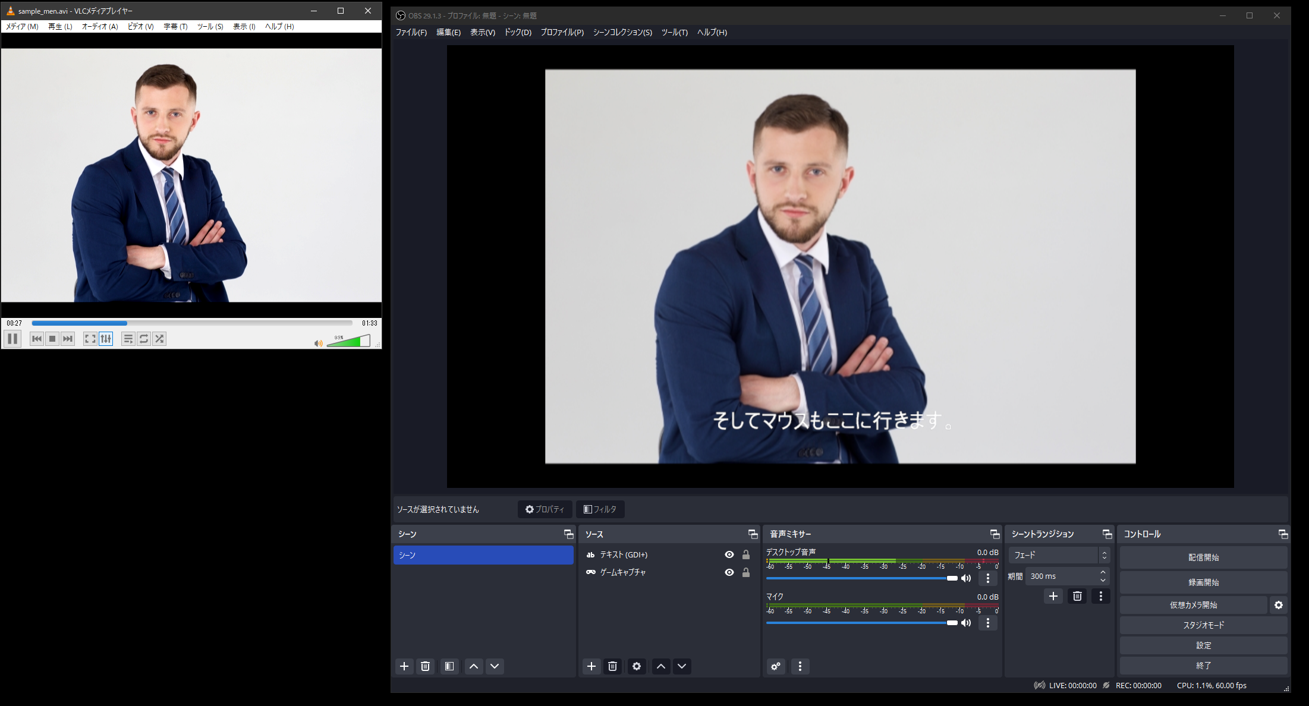Open マイク audio options three-dot menu
The image size is (1309, 706).
pos(988,623)
